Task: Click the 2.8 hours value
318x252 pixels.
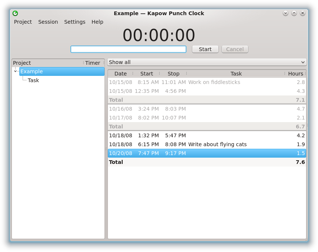Action: point(301,82)
